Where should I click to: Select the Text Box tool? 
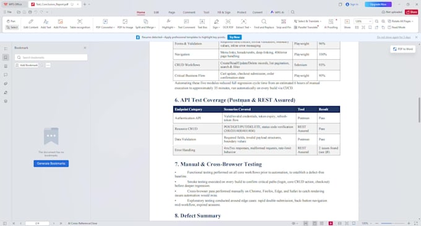202,24
